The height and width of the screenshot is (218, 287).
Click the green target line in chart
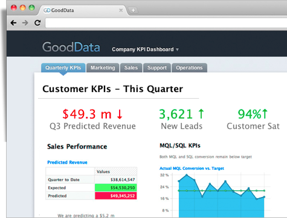pos(222,191)
